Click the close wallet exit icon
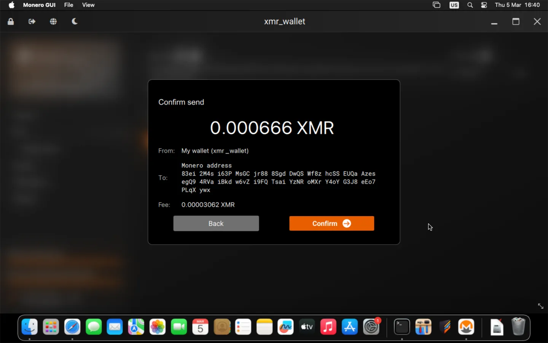548x343 pixels. point(32,21)
